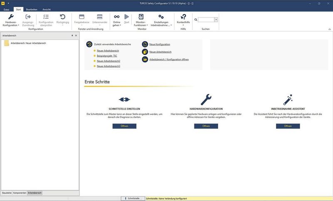Switch to the Ansicht ribbon tab
The height and width of the screenshot is (201, 333).
click(x=47, y=10)
